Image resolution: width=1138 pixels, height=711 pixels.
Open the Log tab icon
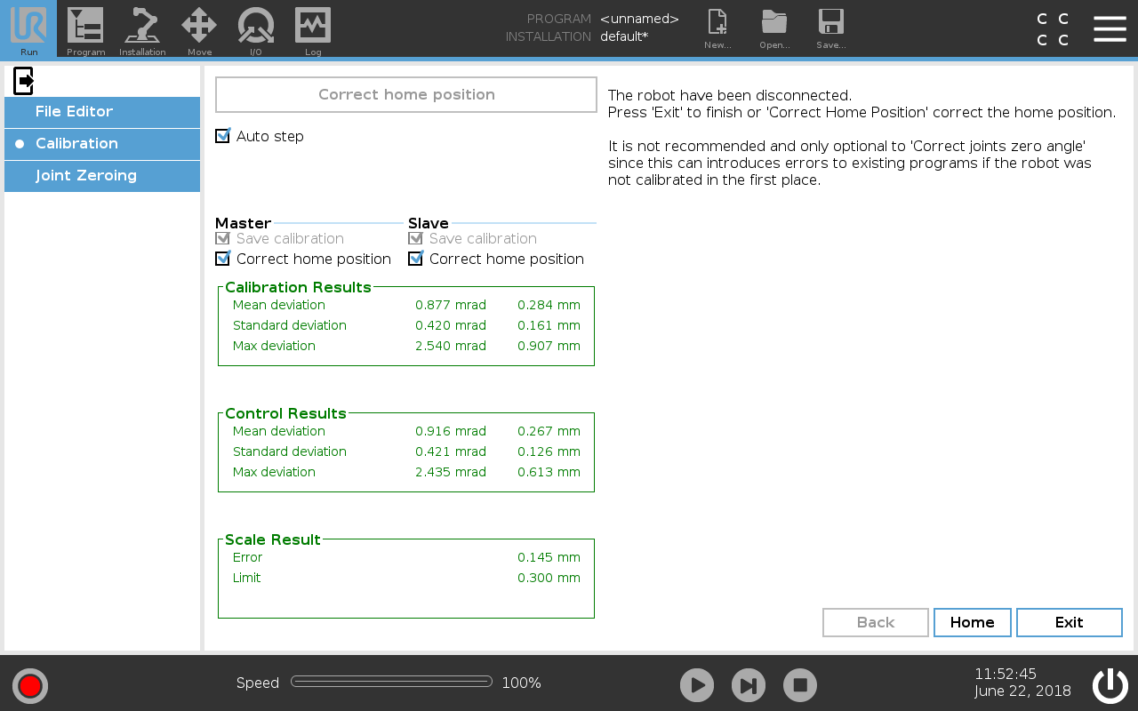[313, 27]
